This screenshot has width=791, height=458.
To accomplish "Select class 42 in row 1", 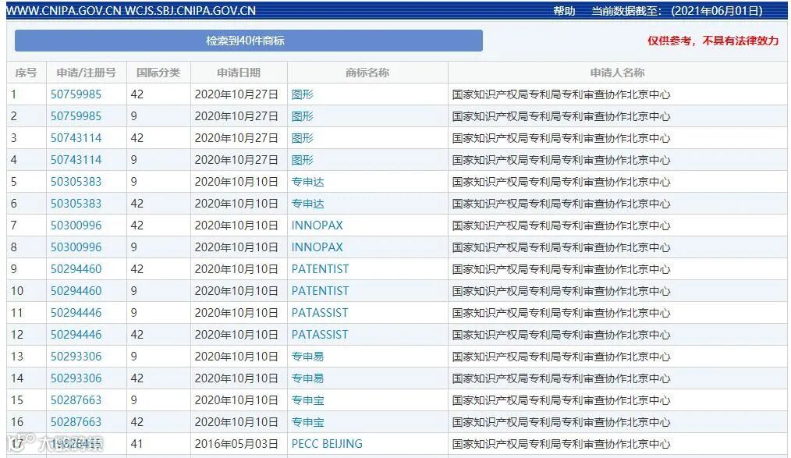I will click(137, 94).
